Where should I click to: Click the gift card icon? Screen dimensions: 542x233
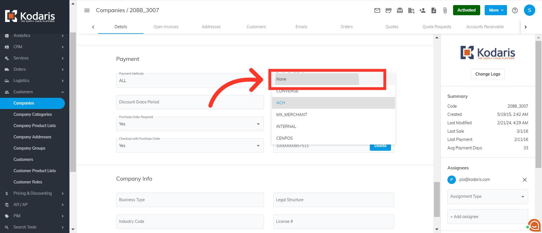[400, 10]
